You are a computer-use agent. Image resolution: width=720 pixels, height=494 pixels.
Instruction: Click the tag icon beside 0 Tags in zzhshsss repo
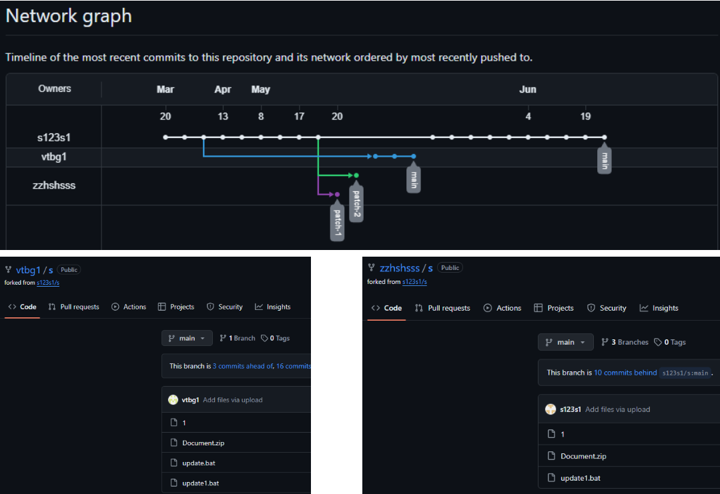coord(657,342)
